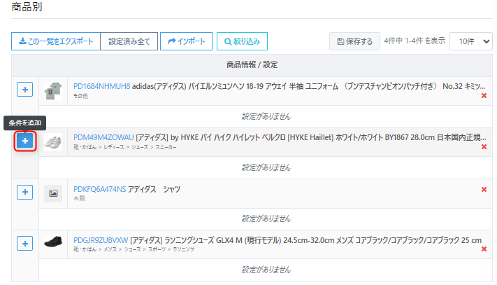497x285 pixels.
Task: Remove the PDM49M4ZOWAU HYKE sneaker row
Action: pos(484,146)
